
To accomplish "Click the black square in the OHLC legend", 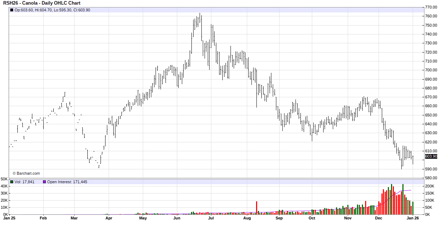I will (12, 10).
